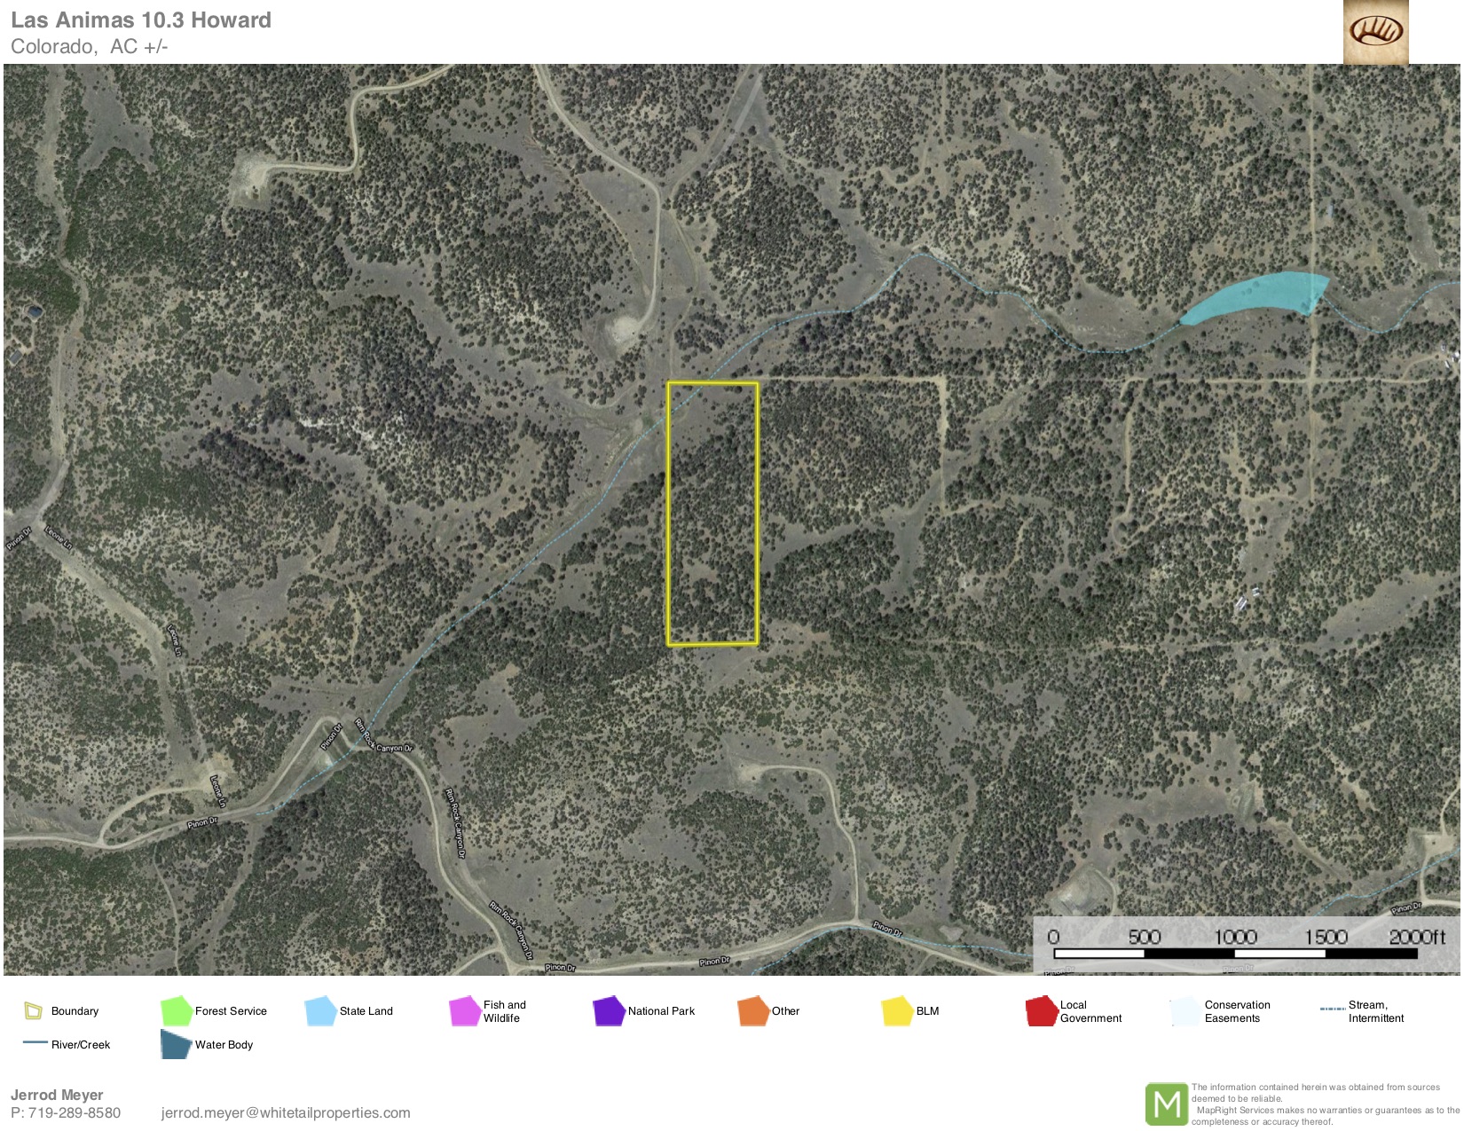Click the Stream, Intermittent dashed line symbol

click(1332, 1009)
